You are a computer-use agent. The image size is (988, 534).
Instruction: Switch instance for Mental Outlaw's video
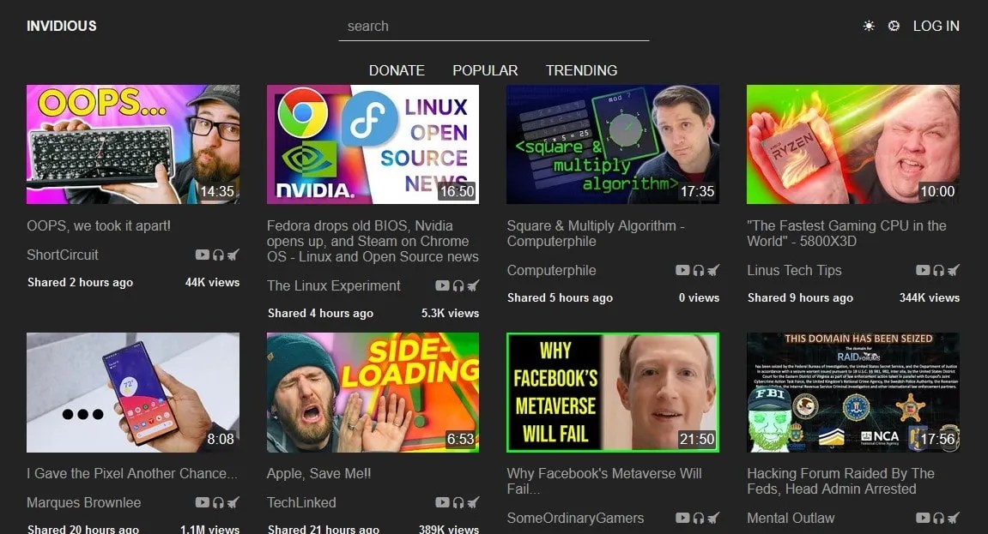953,518
